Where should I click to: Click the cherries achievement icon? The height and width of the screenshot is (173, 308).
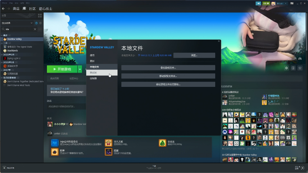coord(109,143)
